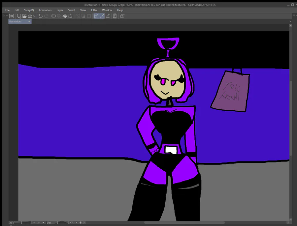Maximize the Clip Studio Paint window

click(292, 5)
